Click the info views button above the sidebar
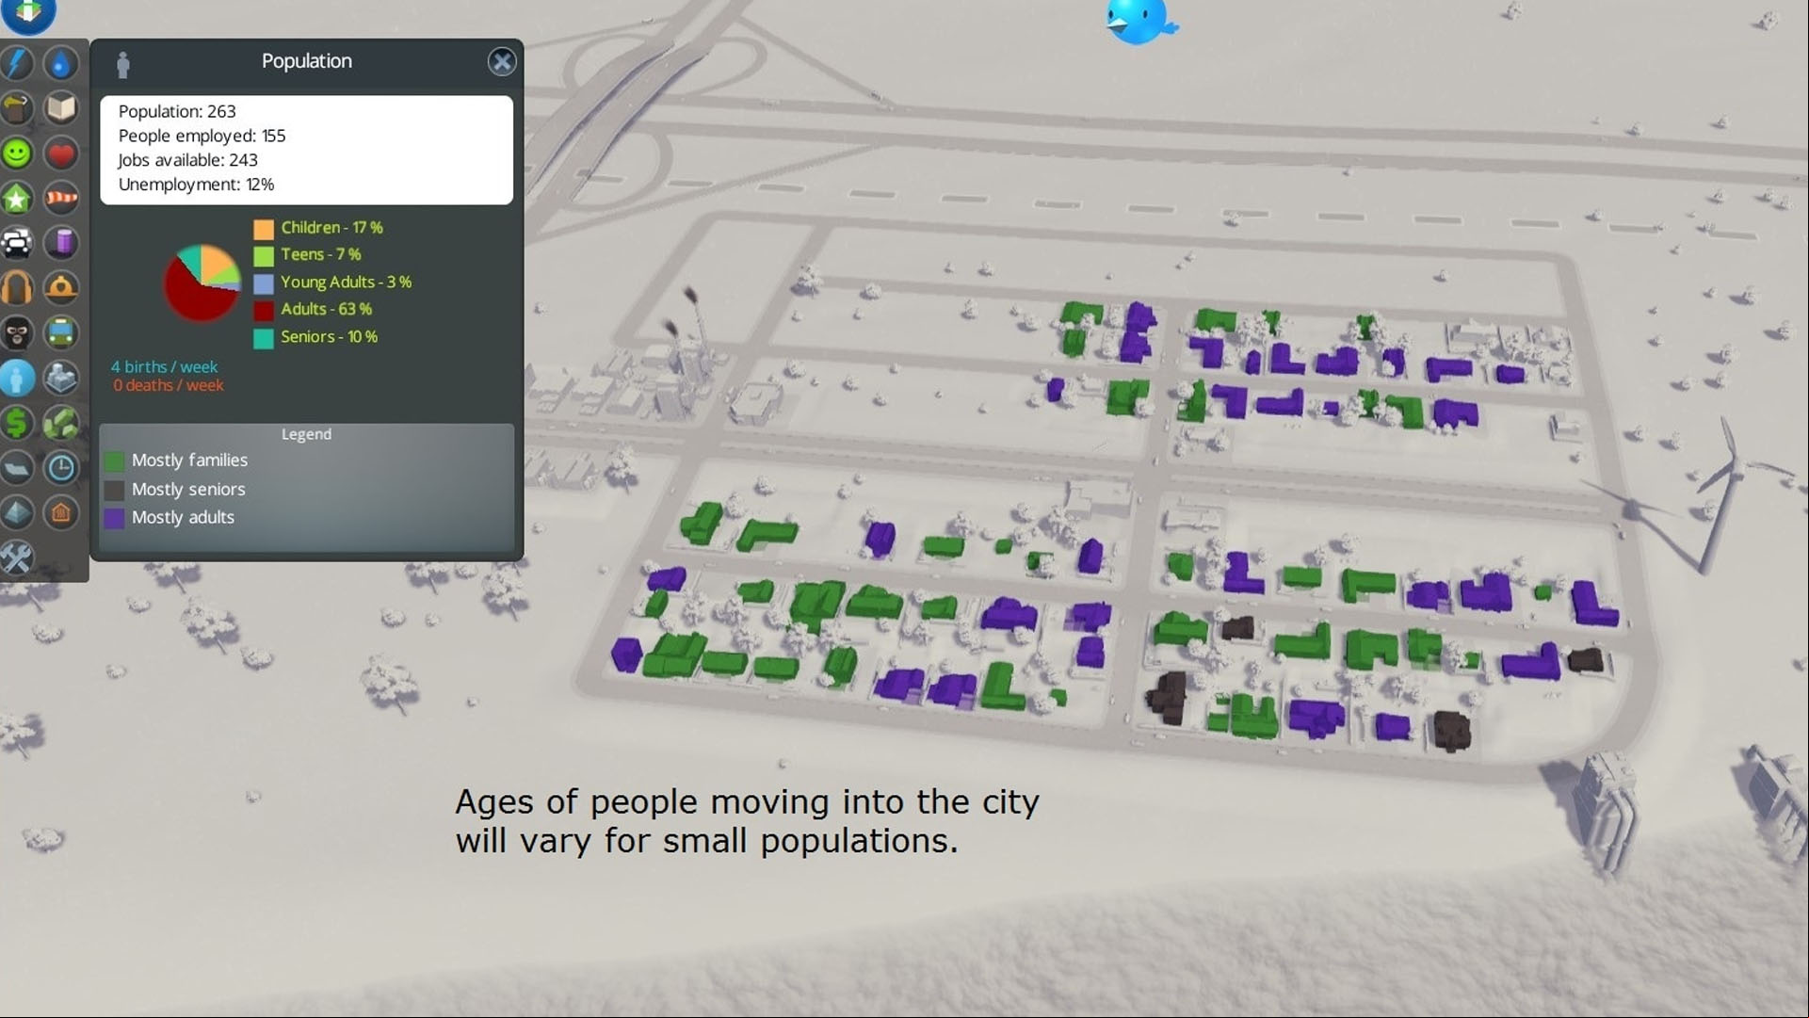 28,13
